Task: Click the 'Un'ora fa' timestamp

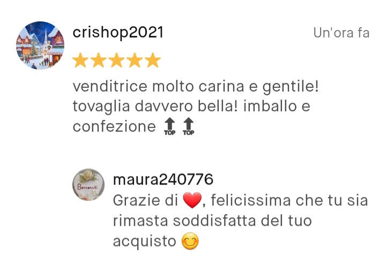Action: pos(341,33)
